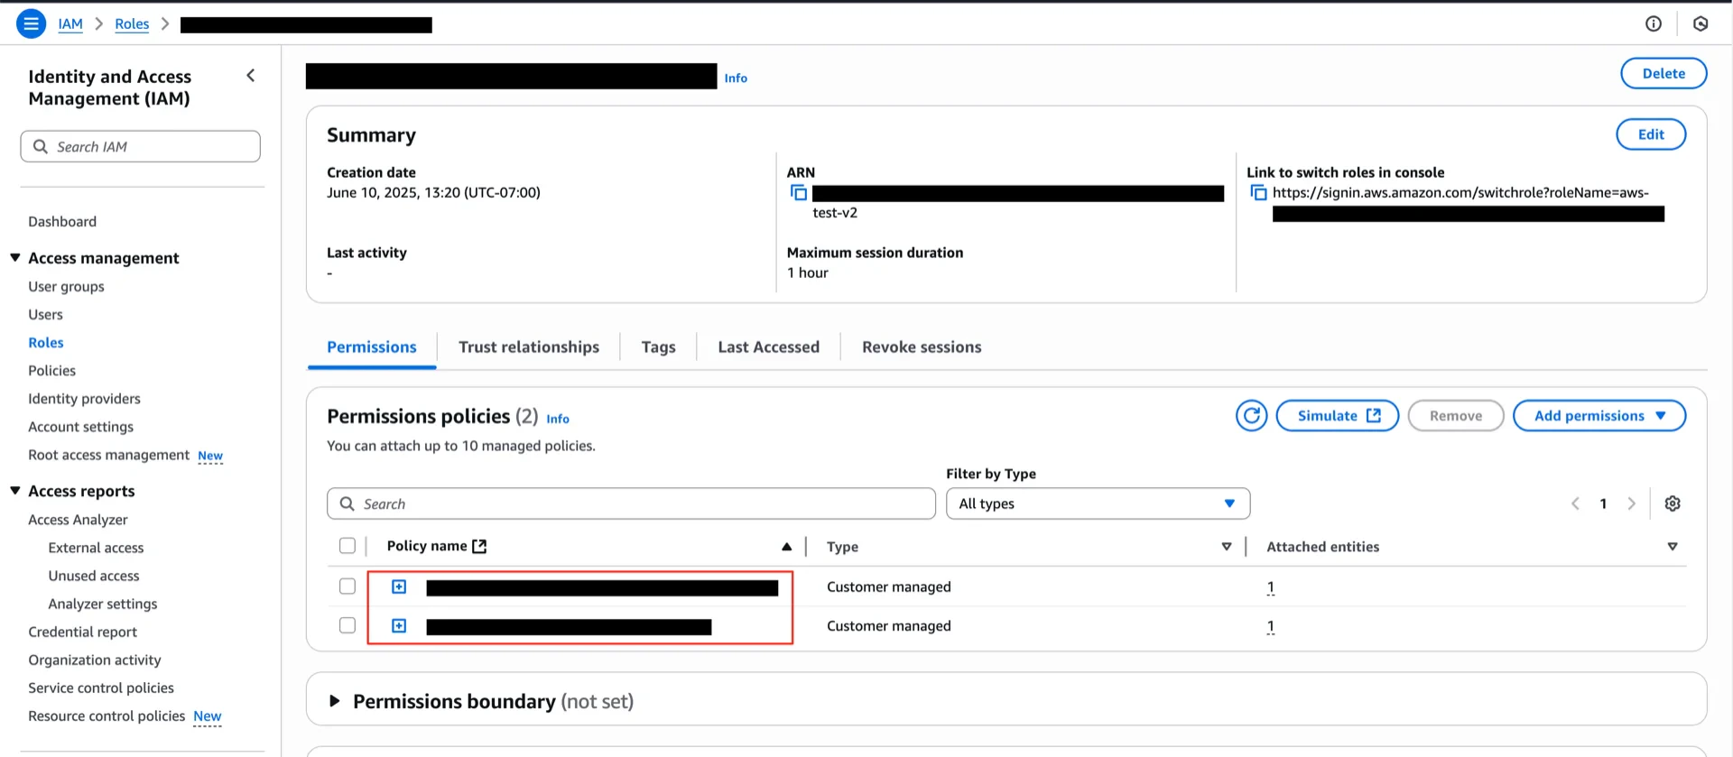Click the search magnifier in Search IAM

click(x=40, y=146)
